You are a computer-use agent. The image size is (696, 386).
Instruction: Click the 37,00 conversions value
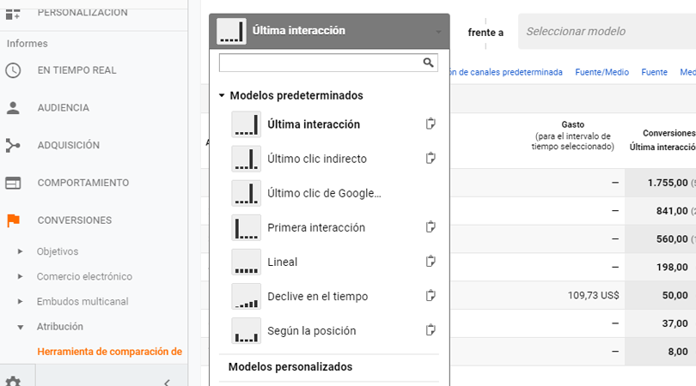675,323
